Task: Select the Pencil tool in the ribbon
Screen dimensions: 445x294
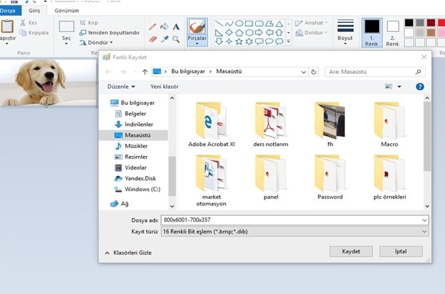Action: point(153,27)
